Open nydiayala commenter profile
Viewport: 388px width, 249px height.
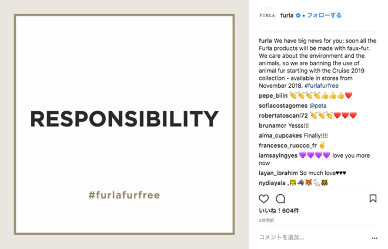pos(272,183)
